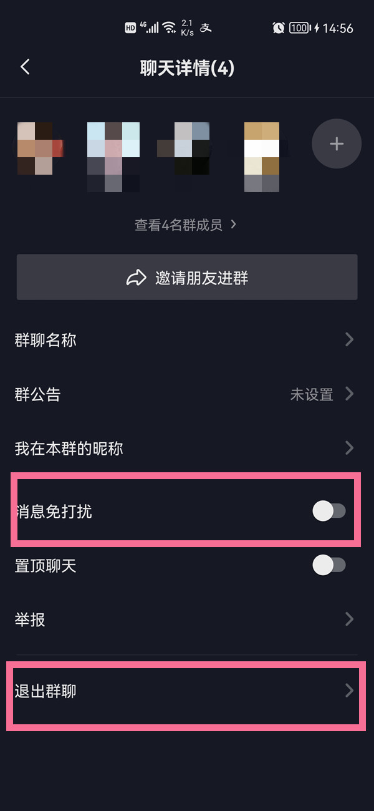Tap 邀请朋友进群 to invite friends
The image size is (374, 811).
[x=187, y=277]
